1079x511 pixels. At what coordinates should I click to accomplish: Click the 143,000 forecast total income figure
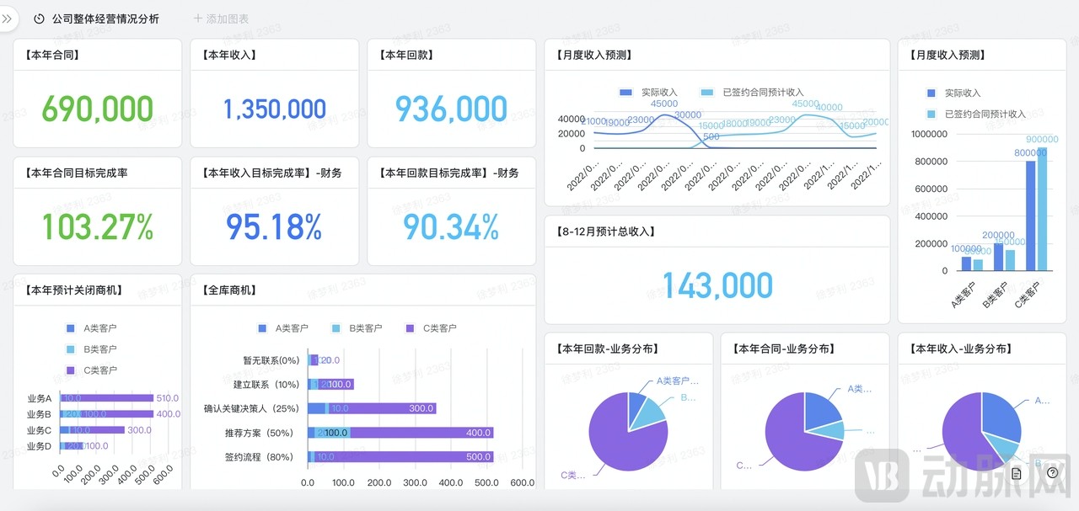(717, 286)
